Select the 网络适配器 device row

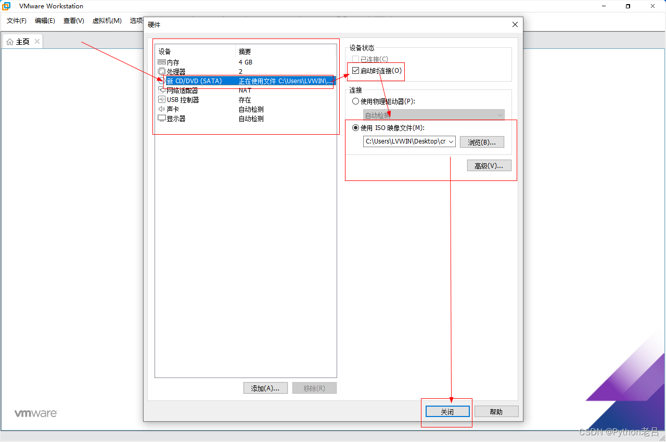pos(246,90)
